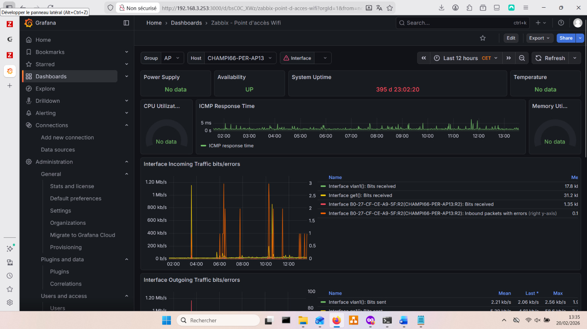This screenshot has width=587, height=329.
Task: Open the Grafana help menu
Action: click(561, 23)
